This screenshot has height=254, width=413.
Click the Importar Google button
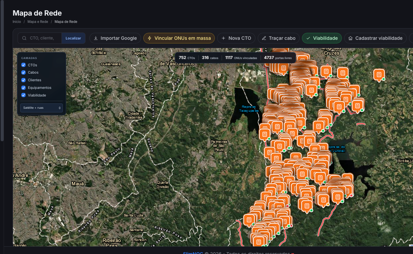pyautogui.click(x=115, y=38)
